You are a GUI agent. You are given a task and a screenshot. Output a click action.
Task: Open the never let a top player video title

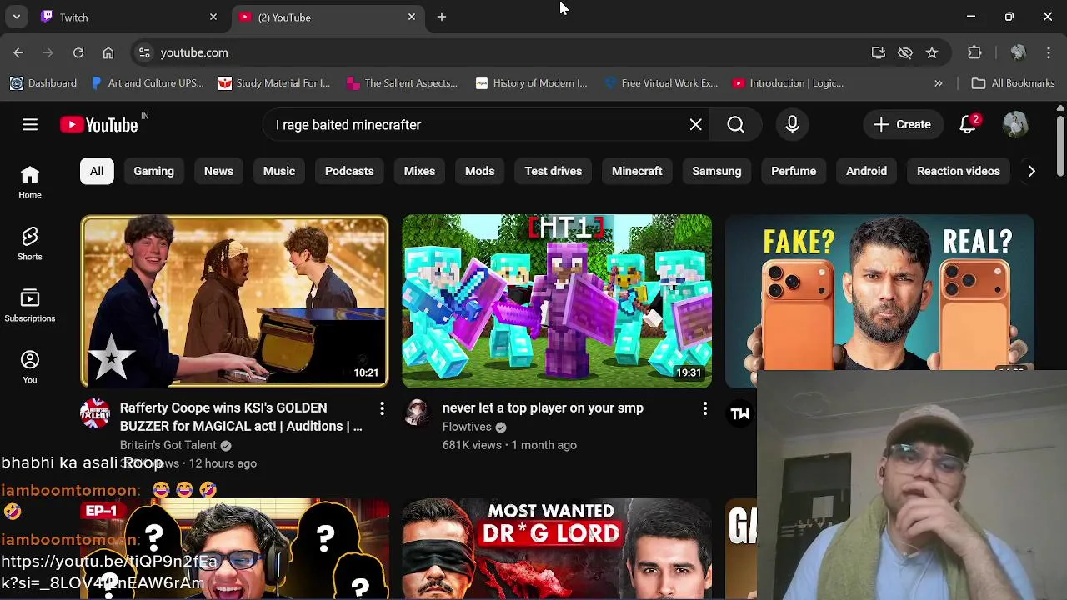pos(543,407)
